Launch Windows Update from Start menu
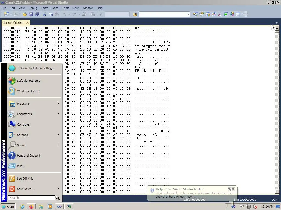Image resolution: width=281 pixels, height=210 pixels. click(x=34, y=91)
